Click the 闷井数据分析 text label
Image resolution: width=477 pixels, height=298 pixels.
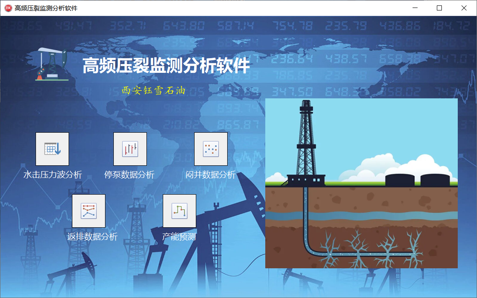point(210,175)
